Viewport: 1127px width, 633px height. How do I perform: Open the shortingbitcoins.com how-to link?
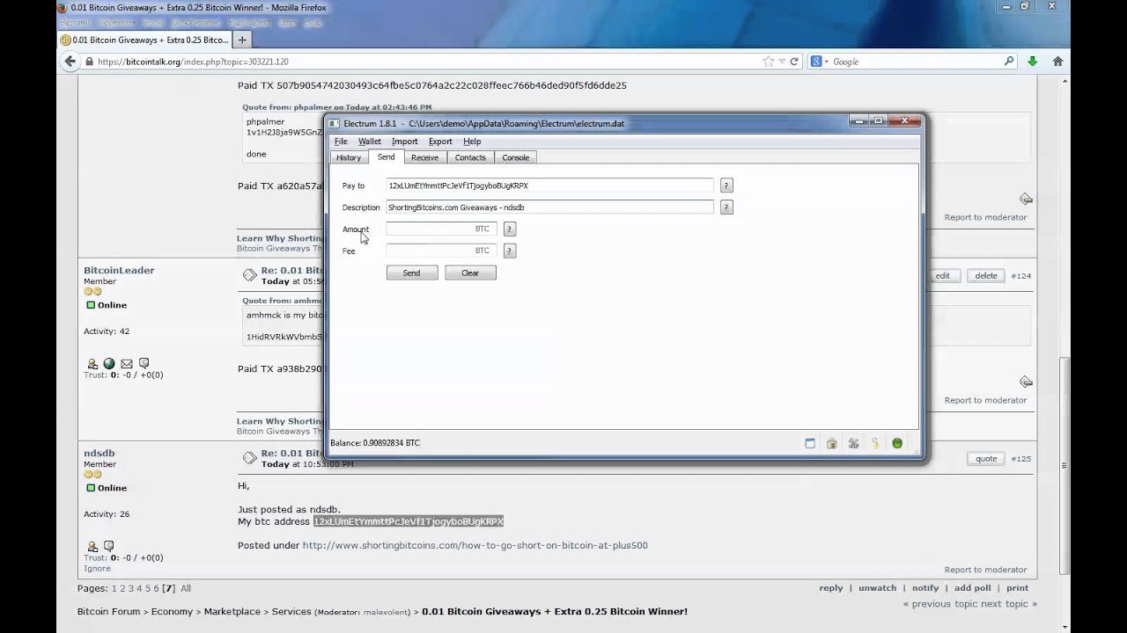click(475, 545)
